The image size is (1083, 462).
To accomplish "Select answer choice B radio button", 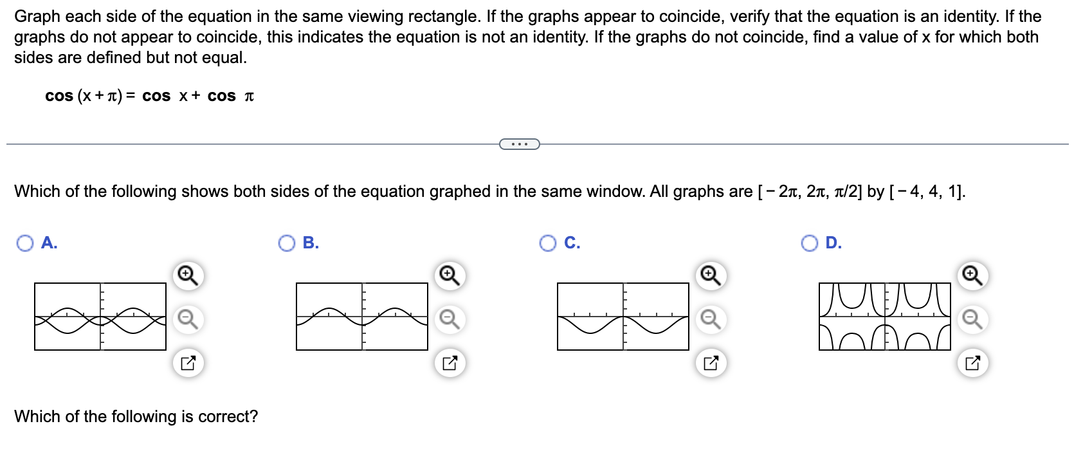I will (287, 243).
